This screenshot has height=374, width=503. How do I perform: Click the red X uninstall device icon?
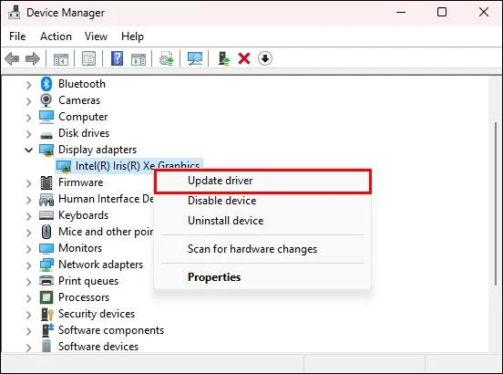tap(244, 58)
